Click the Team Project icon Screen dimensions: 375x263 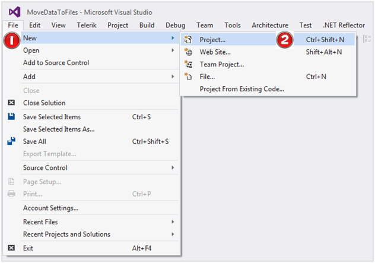(x=189, y=64)
